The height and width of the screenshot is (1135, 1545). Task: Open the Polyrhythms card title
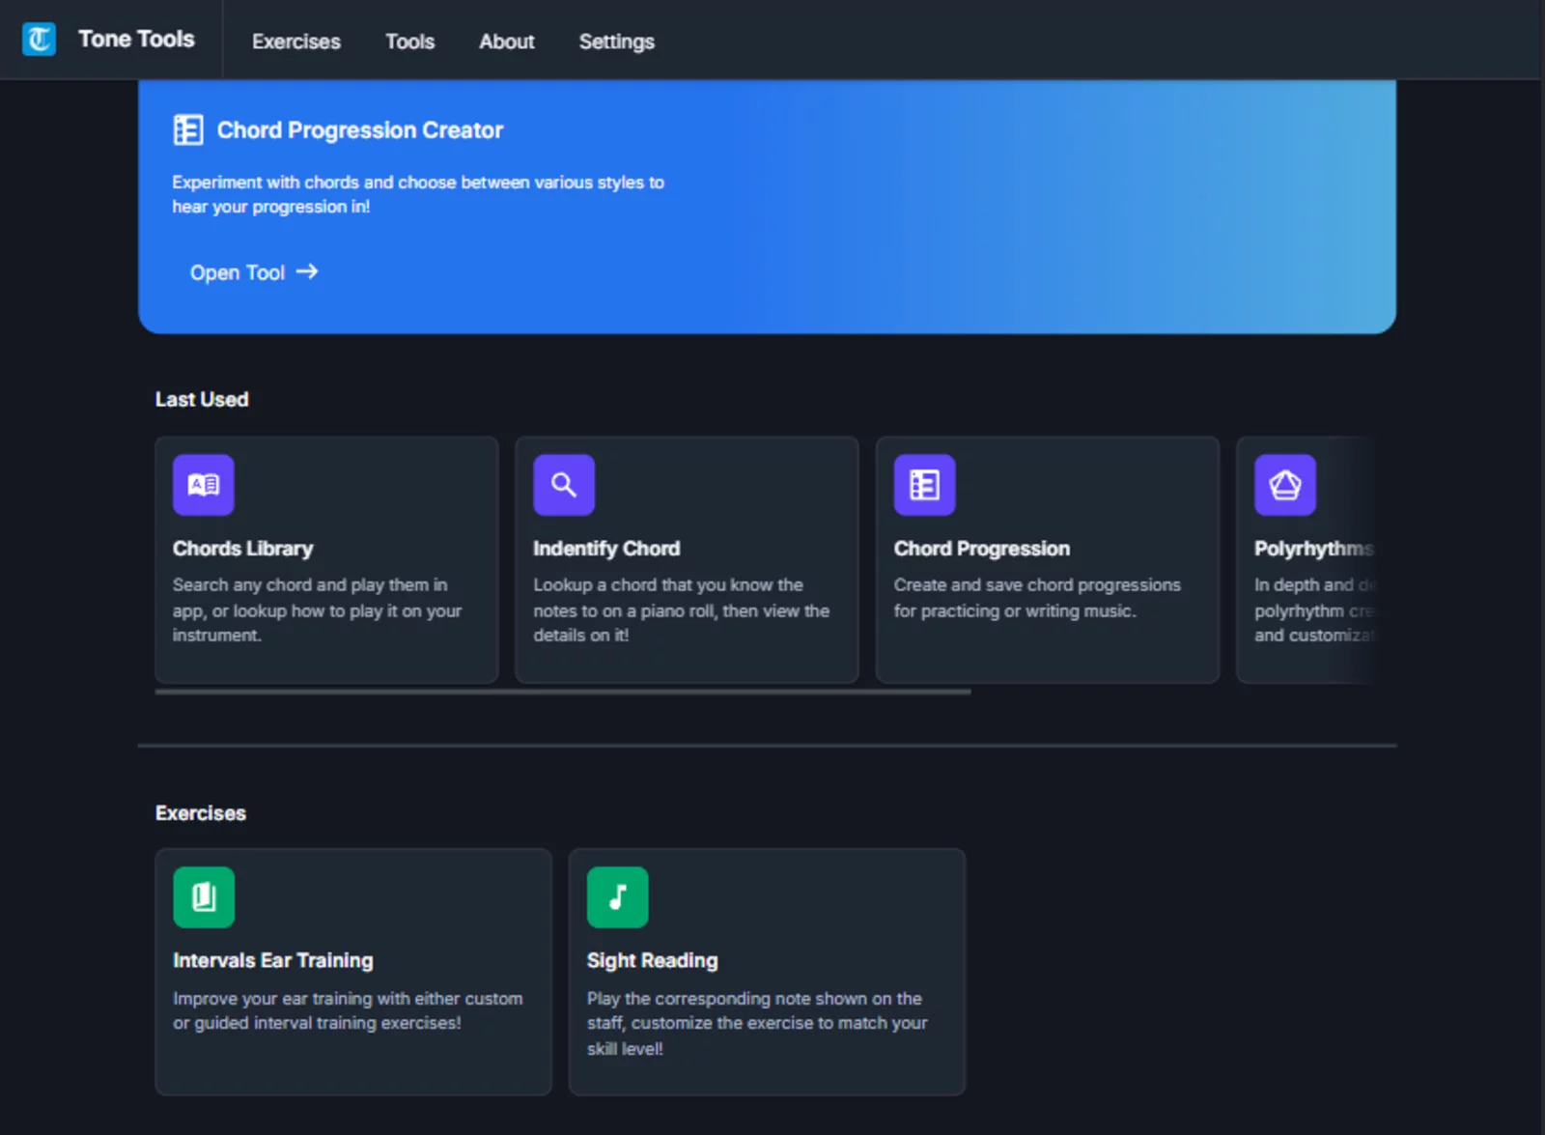click(x=1313, y=549)
